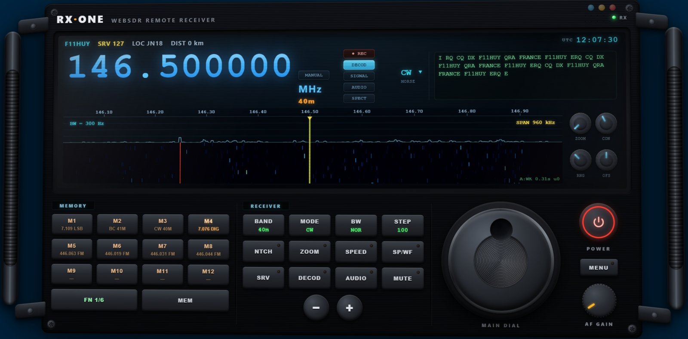Select the AUDIO display tab
Screen dimensions: 688x339
(x=359, y=87)
